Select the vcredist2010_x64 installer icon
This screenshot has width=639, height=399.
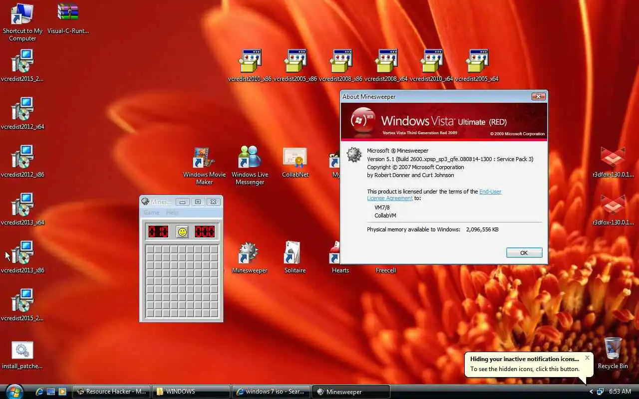coord(431,66)
